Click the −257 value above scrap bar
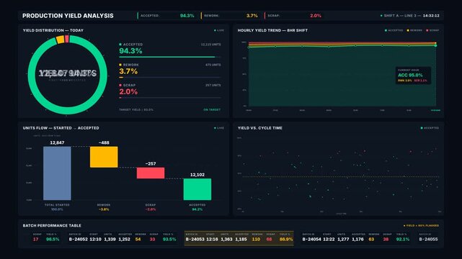Screen dimensions: 462x259 pos(151,163)
